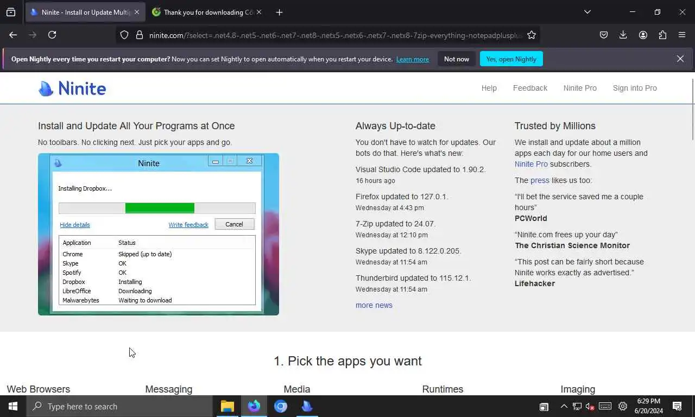Open the more news link
Image resolution: width=695 pixels, height=417 pixels.
(374, 305)
